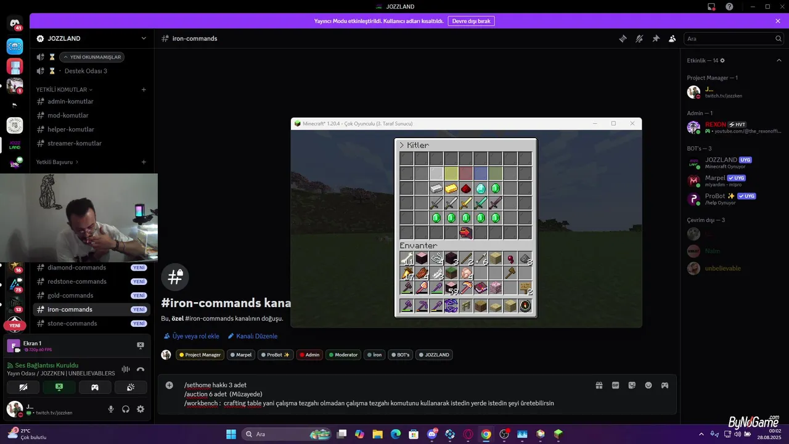Image resolution: width=789 pixels, height=444 pixels.
Task: Open the Discord inbox icon in title bar
Action: coord(711,7)
